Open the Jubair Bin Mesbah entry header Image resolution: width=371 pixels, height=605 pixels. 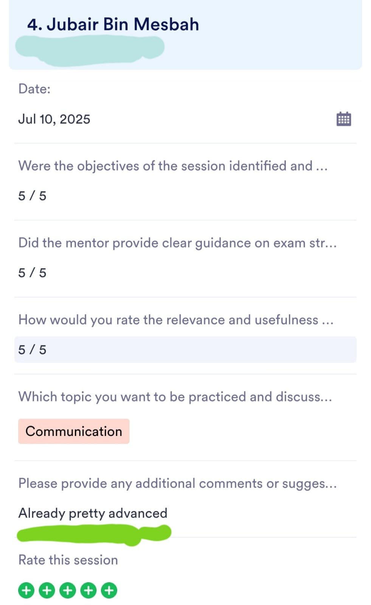[x=113, y=25]
